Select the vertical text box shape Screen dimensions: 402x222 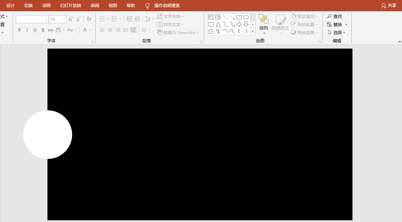(x=218, y=17)
